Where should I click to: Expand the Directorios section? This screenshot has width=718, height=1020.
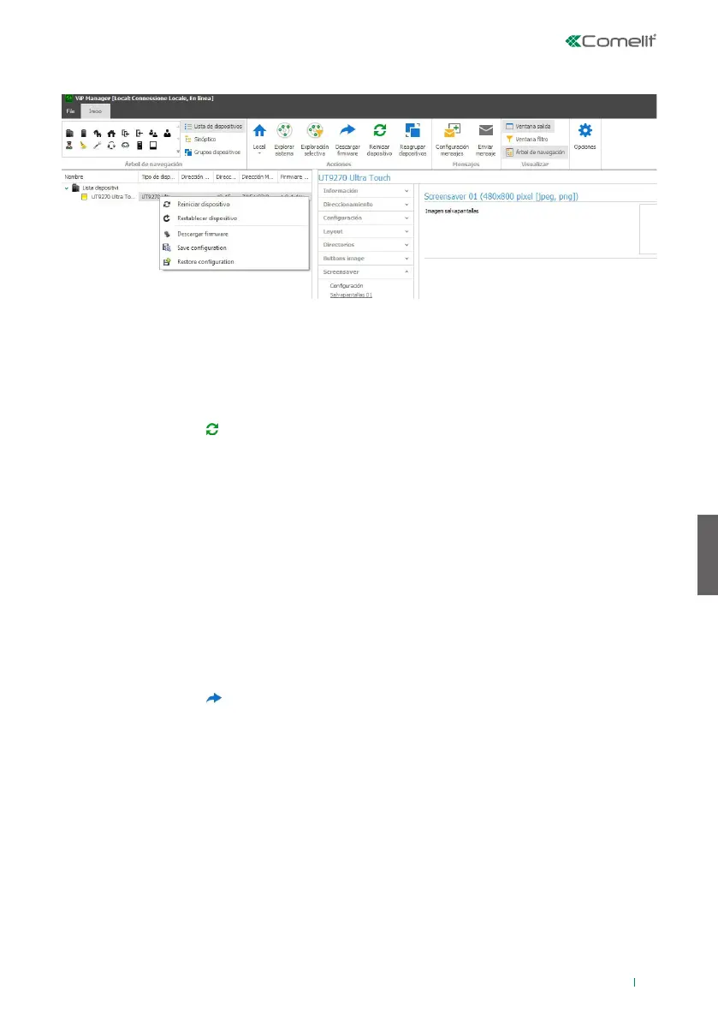365,245
